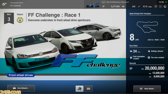
Task: Click the Gr.3 category tag
Action: pyautogui.click(x=104, y=2)
